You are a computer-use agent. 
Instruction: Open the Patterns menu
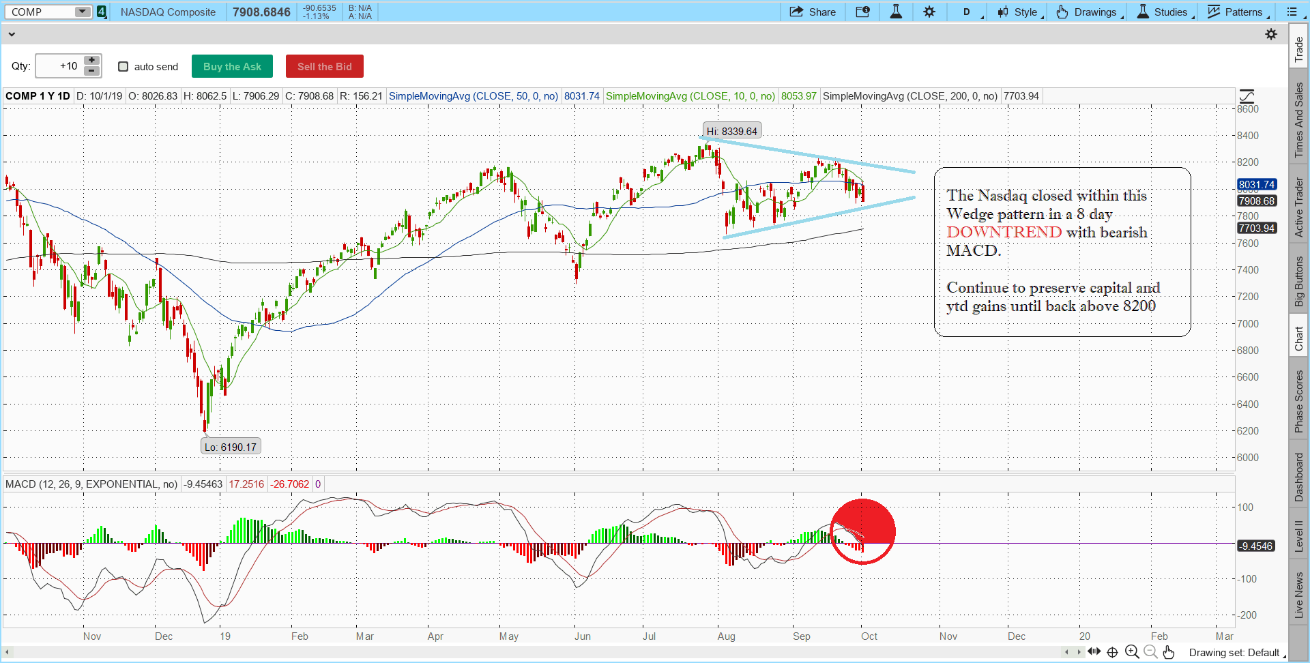pyautogui.click(x=1238, y=12)
